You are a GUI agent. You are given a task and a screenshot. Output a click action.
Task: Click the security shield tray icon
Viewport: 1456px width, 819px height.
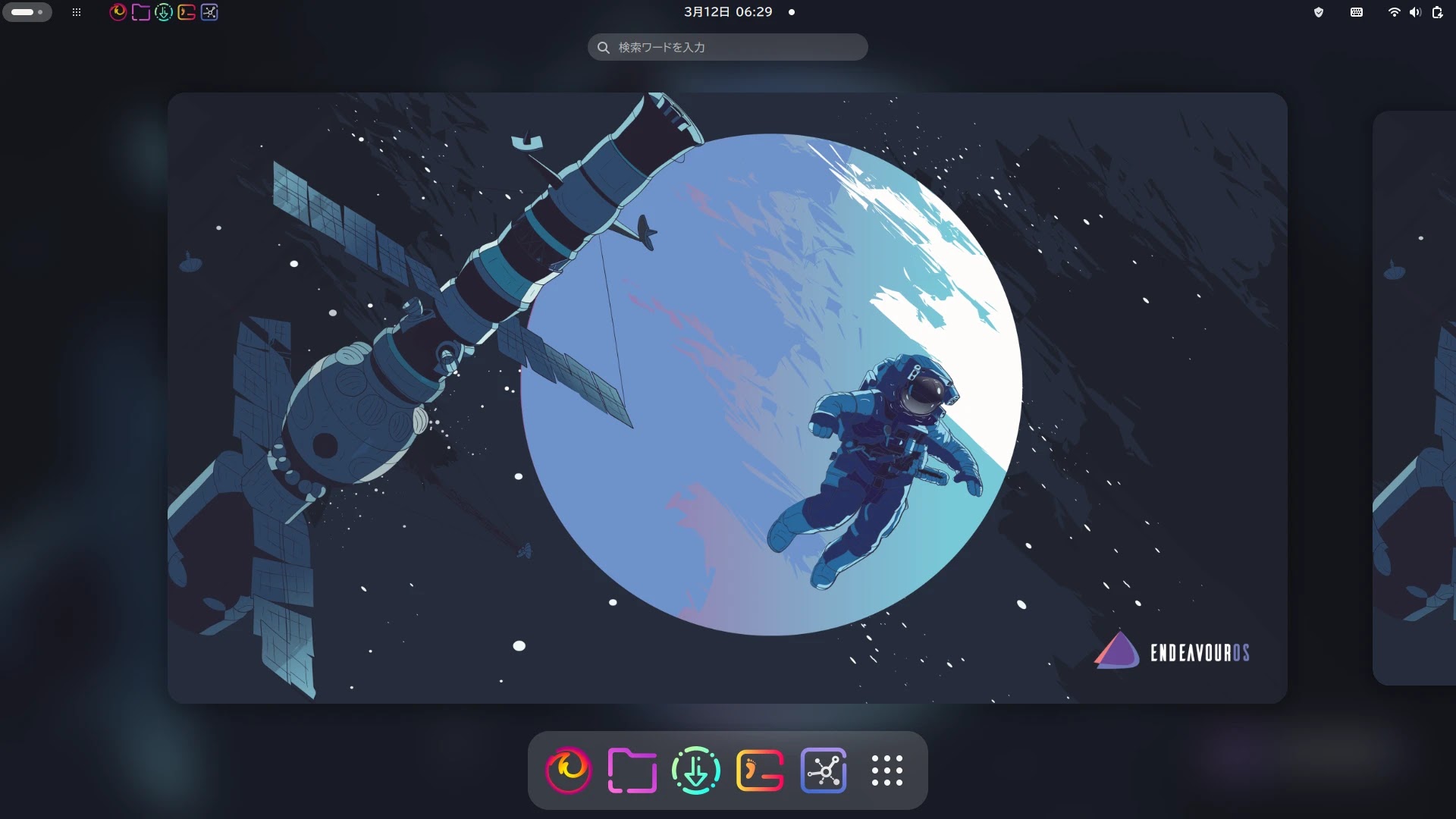1318,12
